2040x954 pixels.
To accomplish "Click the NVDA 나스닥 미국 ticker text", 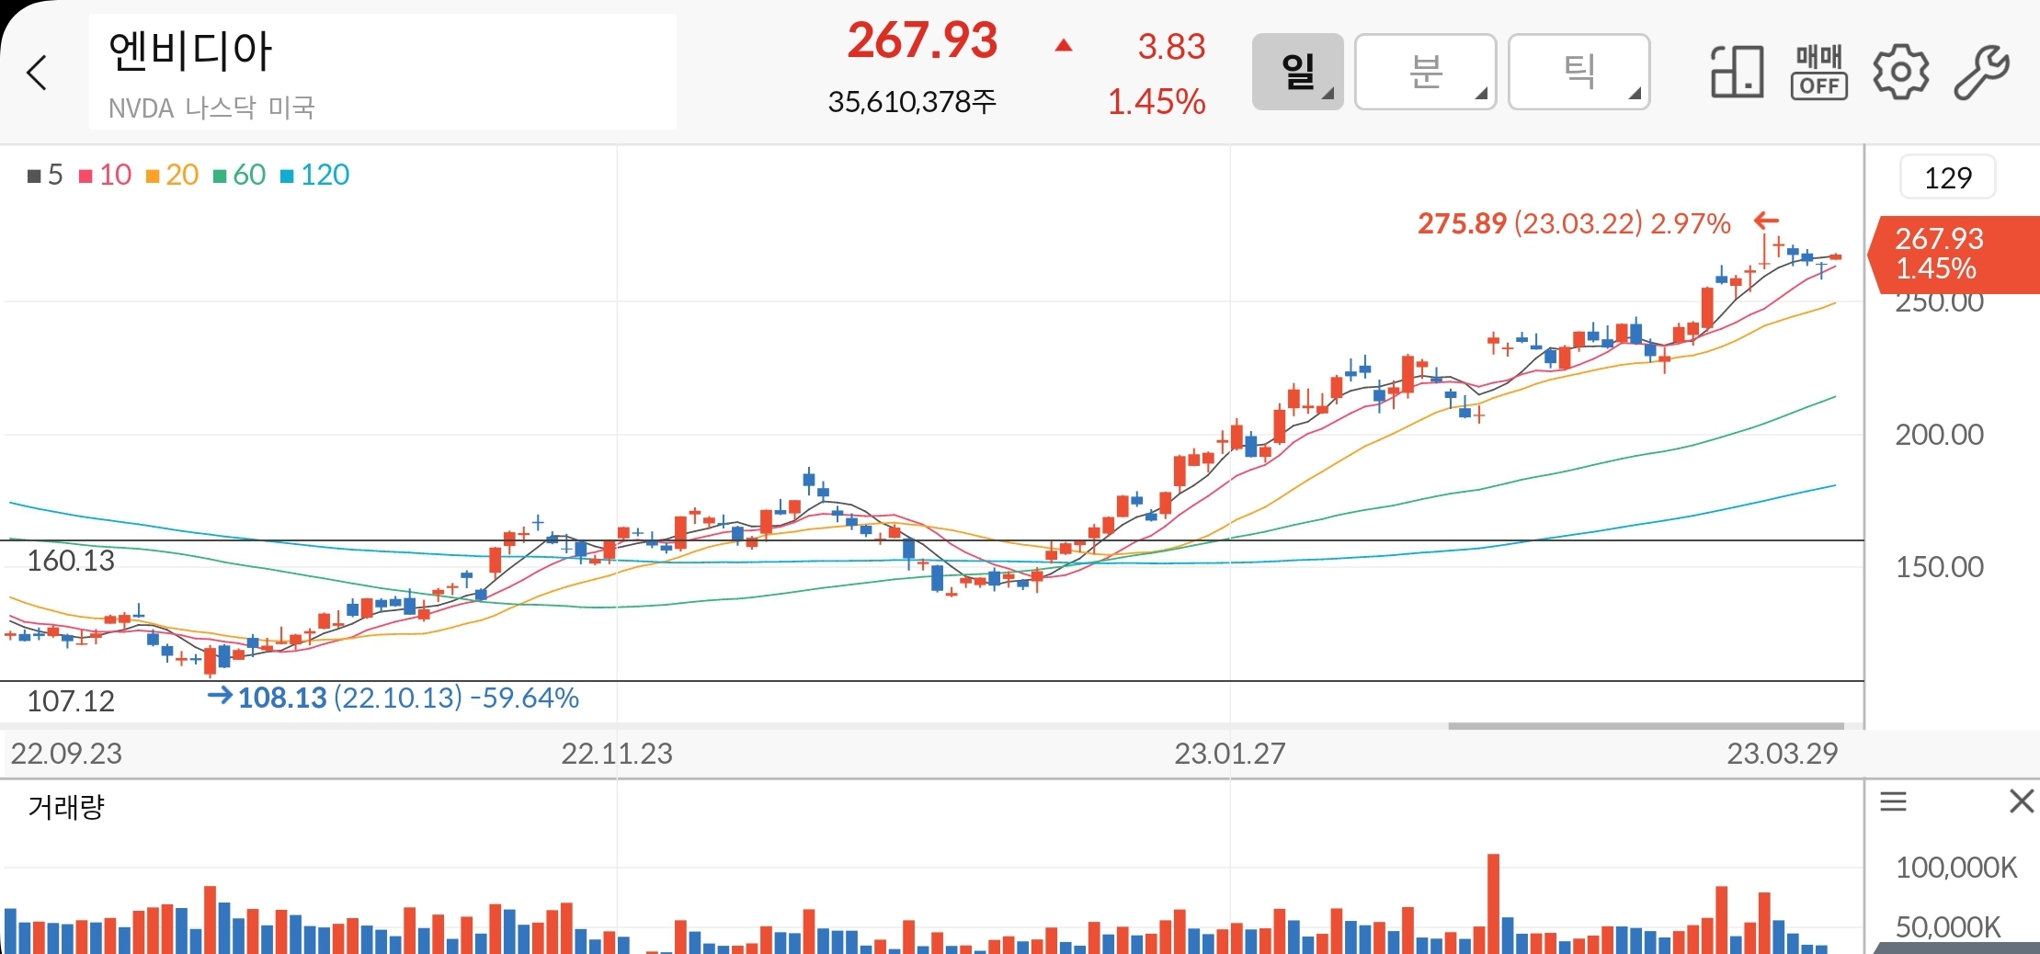I will [x=211, y=108].
